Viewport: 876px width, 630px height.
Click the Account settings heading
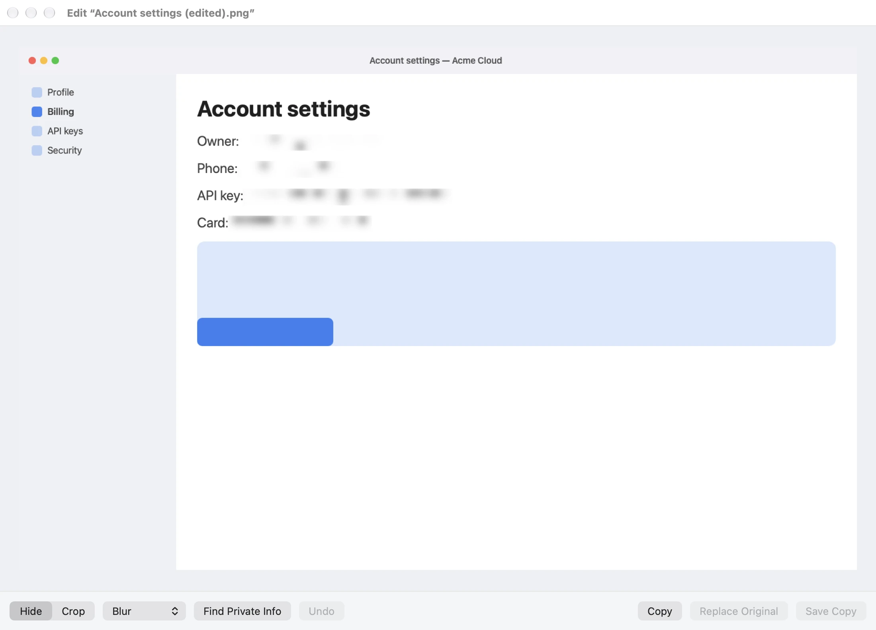point(284,109)
